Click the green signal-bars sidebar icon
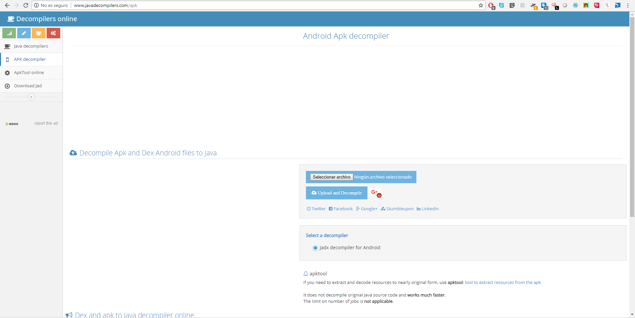Viewport: 635px width, 318px height. point(9,33)
